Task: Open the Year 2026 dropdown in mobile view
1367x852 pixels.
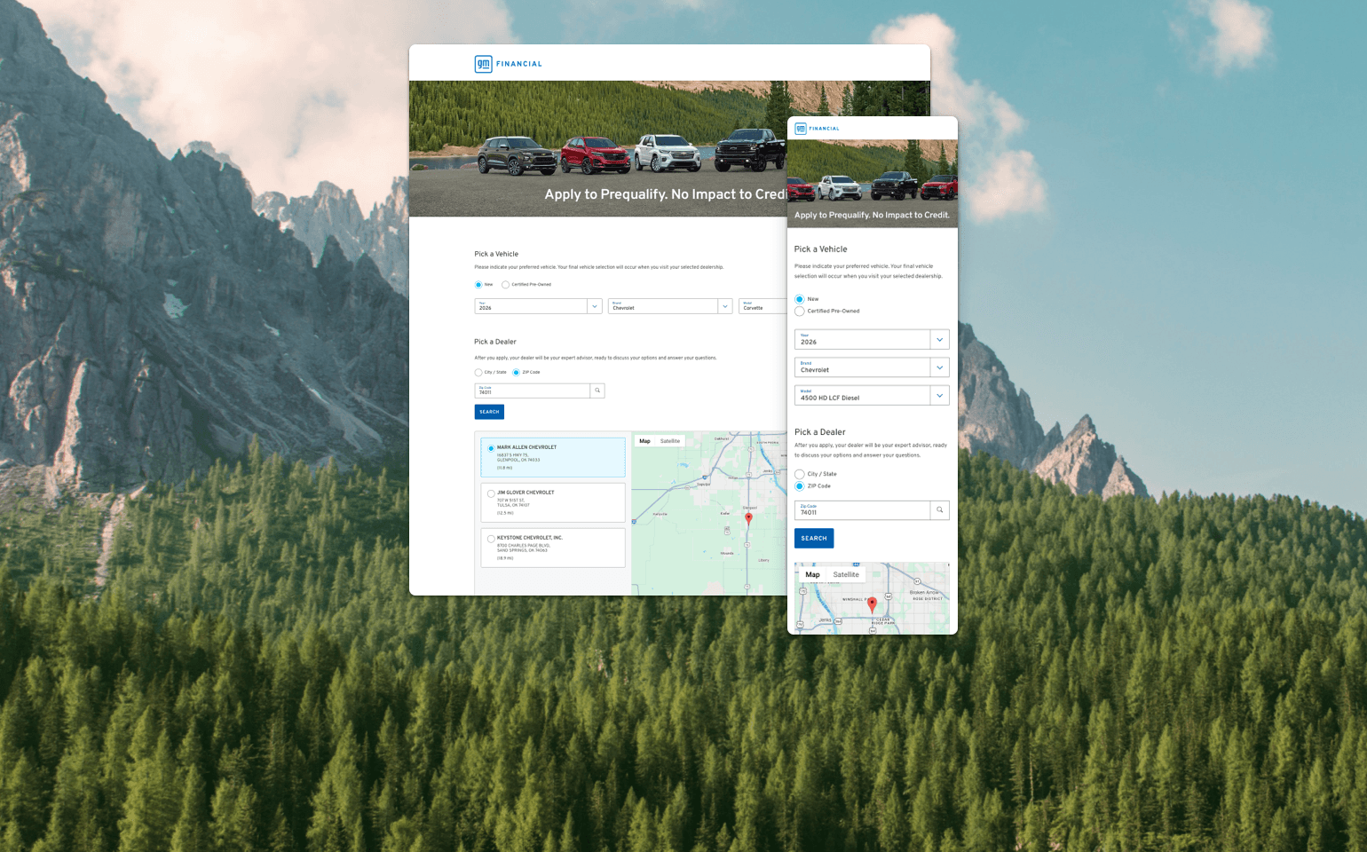Action: [872, 339]
